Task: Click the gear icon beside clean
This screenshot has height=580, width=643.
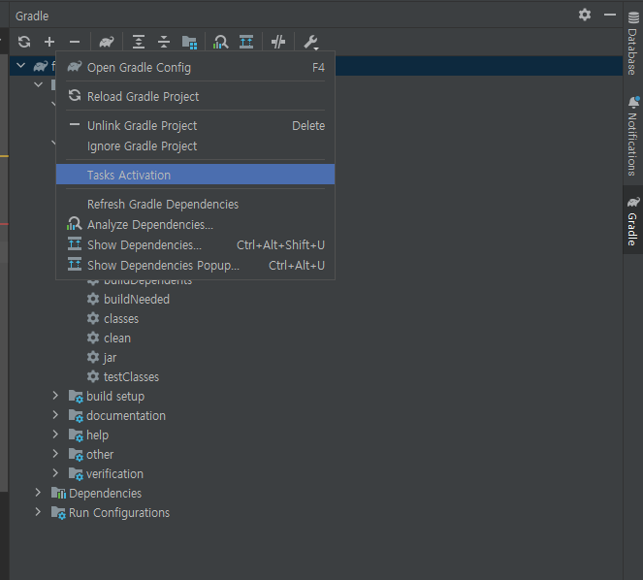Action: click(93, 338)
